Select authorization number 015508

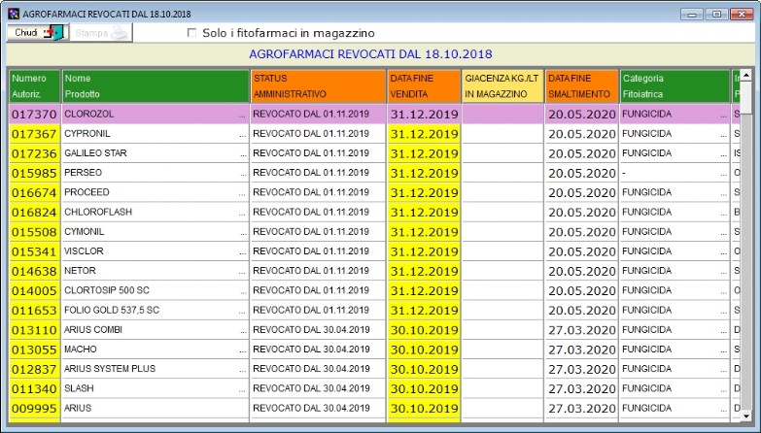click(x=34, y=232)
